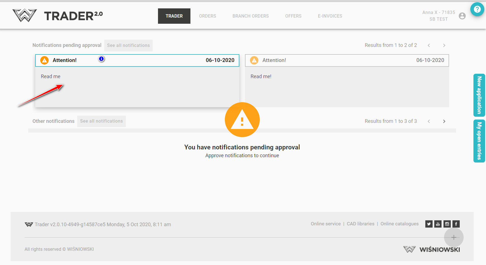The height and width of the screenshot is (265, 486).
Task: Open the YouTube icon in footer
Action: [x=438, y=224]
